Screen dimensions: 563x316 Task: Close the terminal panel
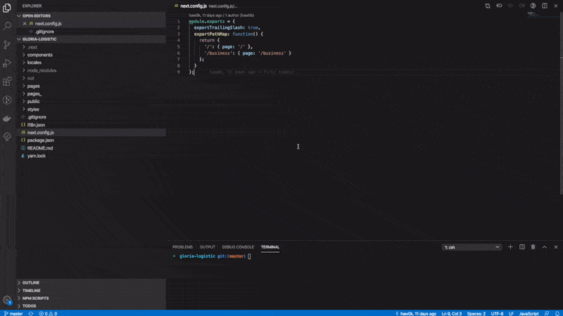(556, 247)
